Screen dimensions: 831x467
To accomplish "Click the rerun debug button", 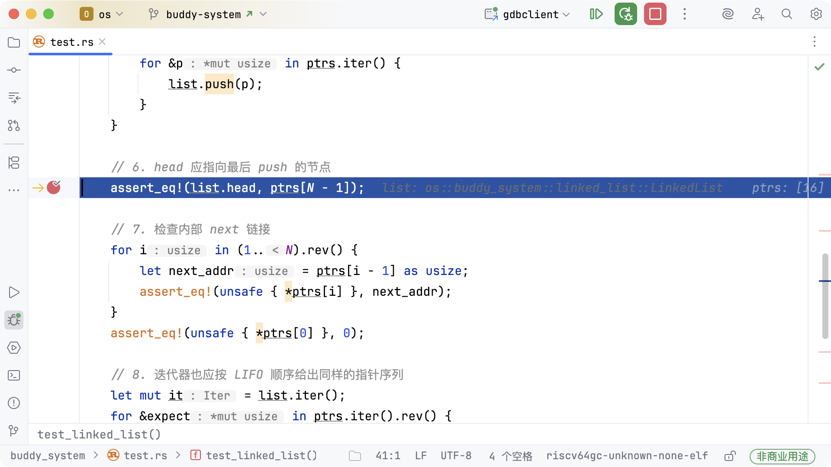I will [x=625, y=14].
